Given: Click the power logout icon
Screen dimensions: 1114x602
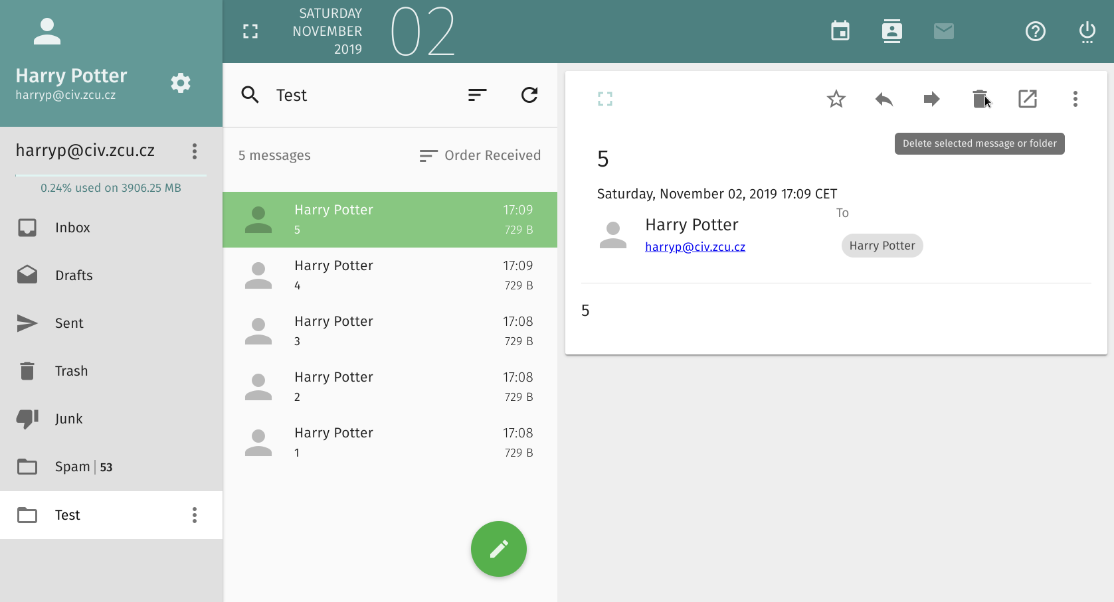Looking at the screenshot, I should tap(1087, 31).
